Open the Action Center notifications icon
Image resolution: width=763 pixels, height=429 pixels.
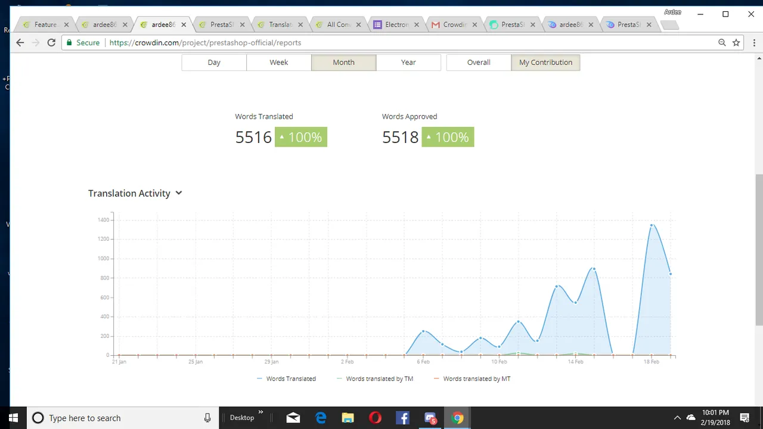pos(745,418)
